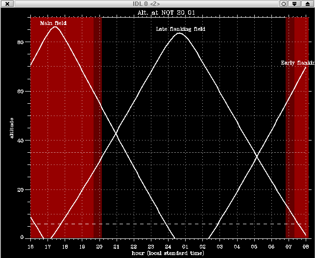Click the 05 hour tick label
Image resolution: width=315 pixels, height=258 pixels.
tap(254, 247)
